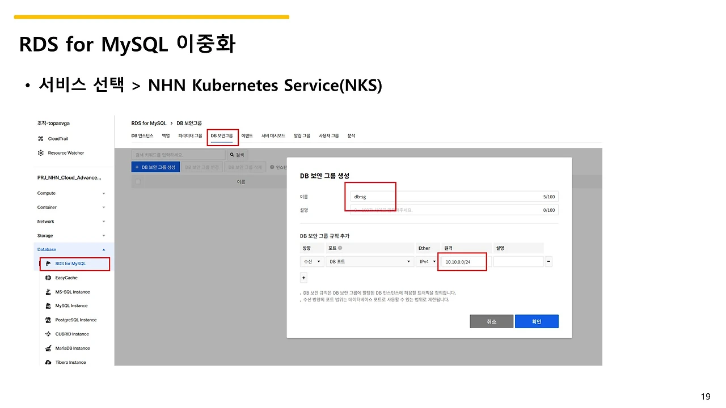Screen dimensions: 726x408
Task: Click the 이름 column header in table
Action: 241,182
